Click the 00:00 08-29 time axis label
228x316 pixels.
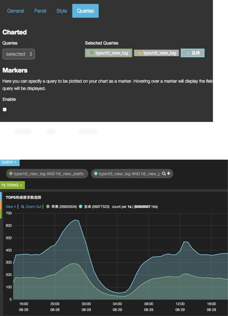86,307
